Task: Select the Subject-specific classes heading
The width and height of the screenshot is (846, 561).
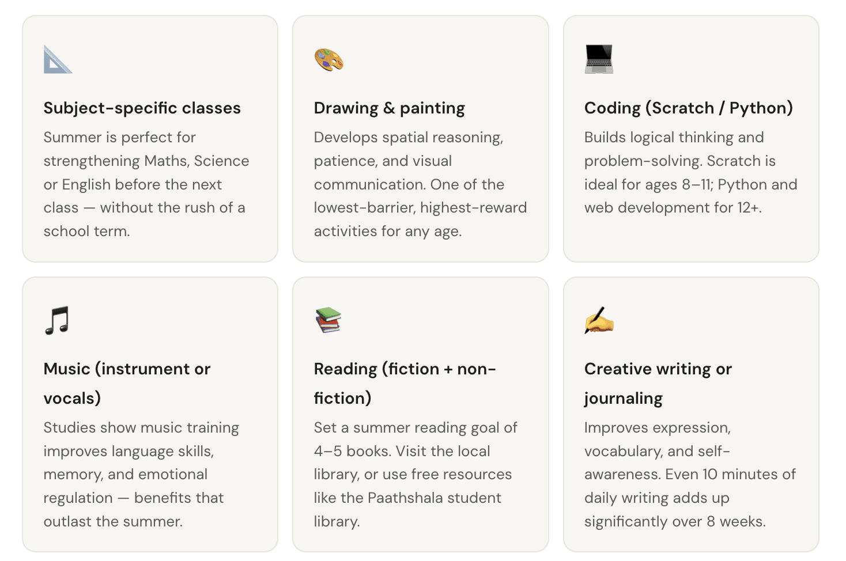Action: [x=142, y=108]
